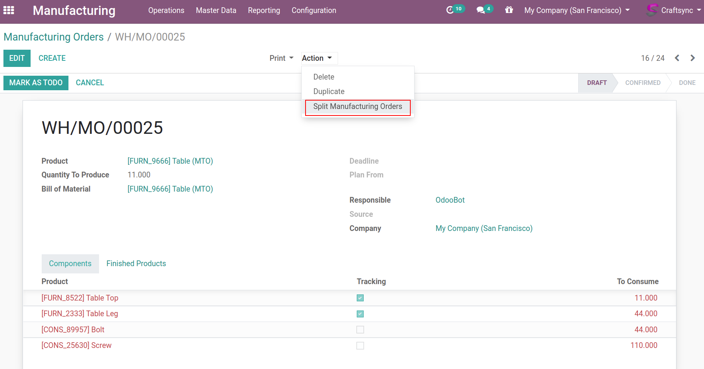704x369 pixels.
Task: Switch to the Finished Products tab
Action: (136, 263)
